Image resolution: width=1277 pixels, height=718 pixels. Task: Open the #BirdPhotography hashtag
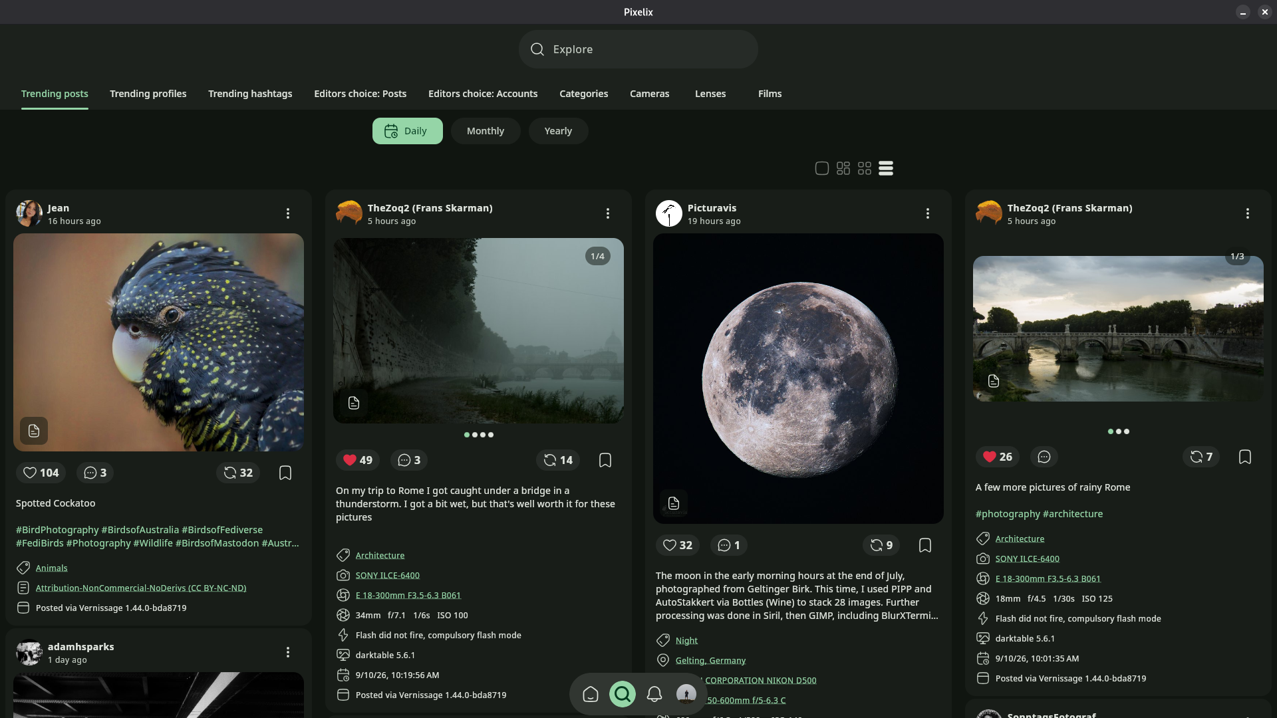point(57,530)
